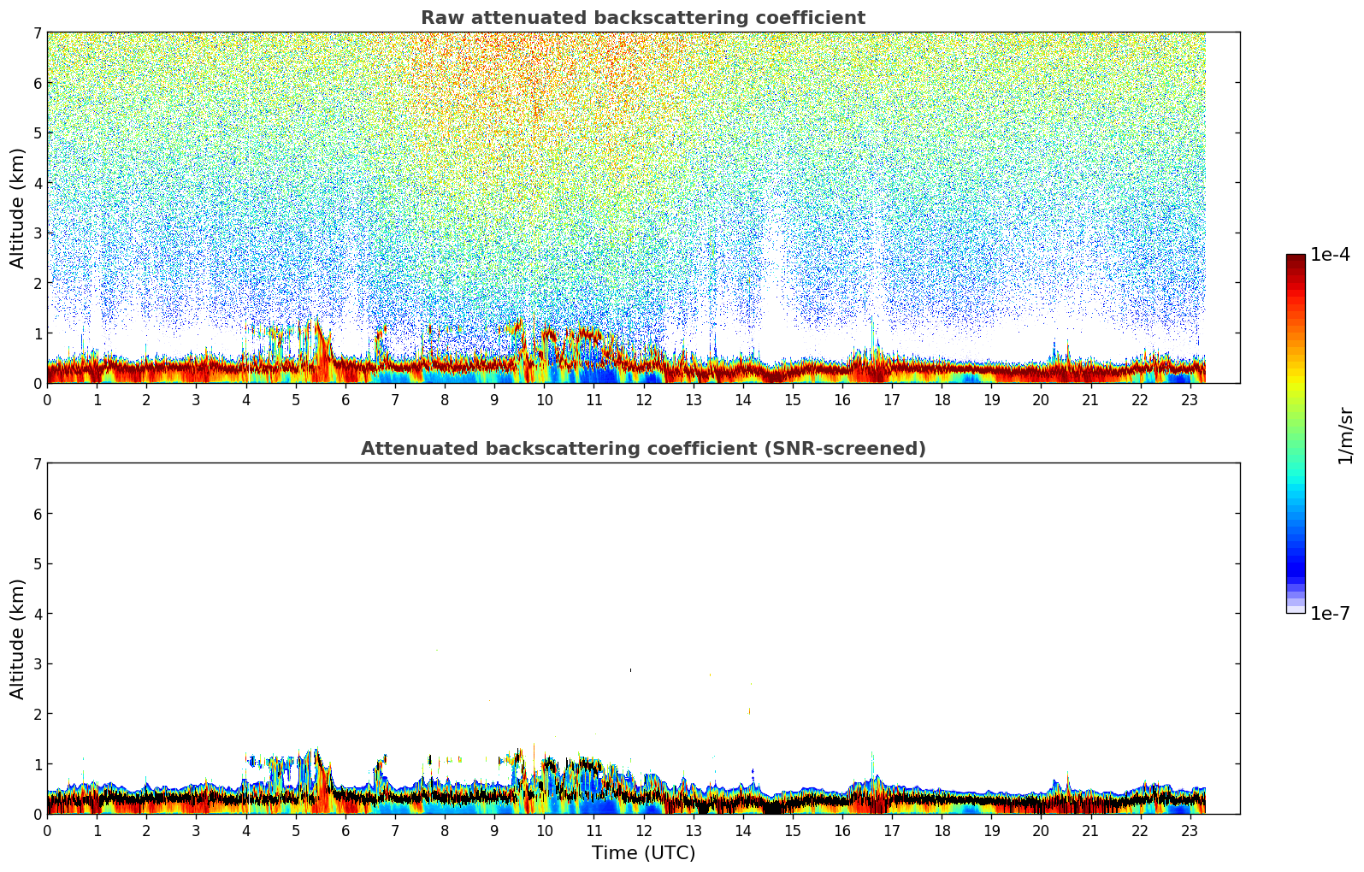1364x872 pixels.
Task: Click hour tick '12' on upper plot
Action: click(x=643, y=400)
